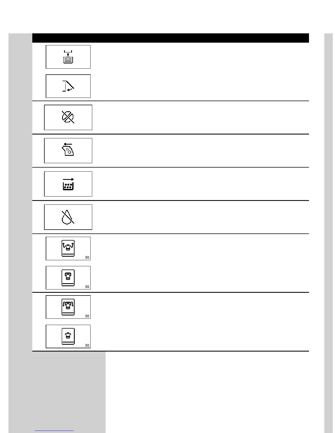Click the 30 beside the downward-arrows machine icon
Image resolution: width=335 pixels, height=433 pixels.
(x=87, y=316)
